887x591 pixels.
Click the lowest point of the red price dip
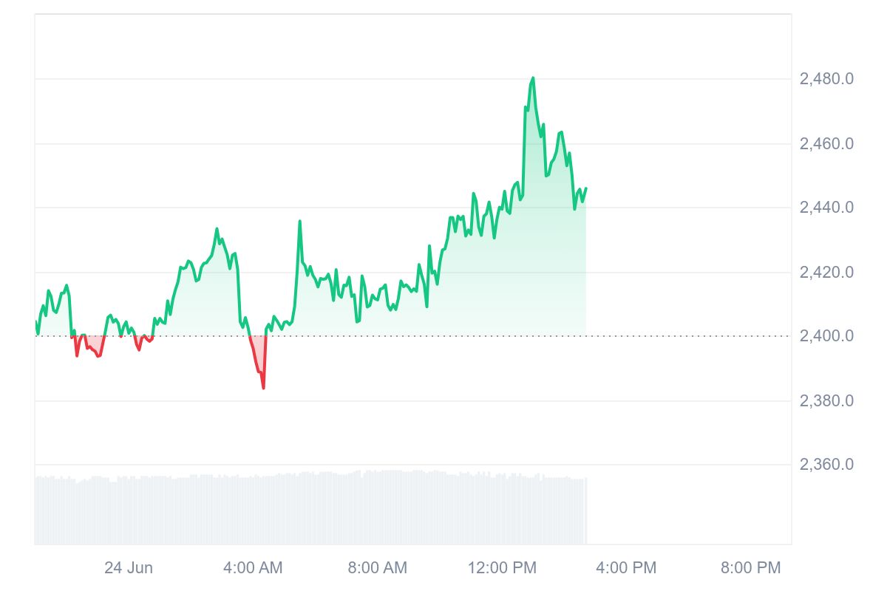(263, 388)
